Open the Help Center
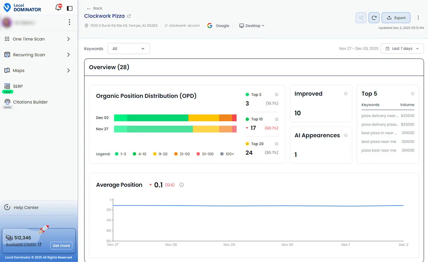This screenshot has width=428, height=262. tap(26, 207)
